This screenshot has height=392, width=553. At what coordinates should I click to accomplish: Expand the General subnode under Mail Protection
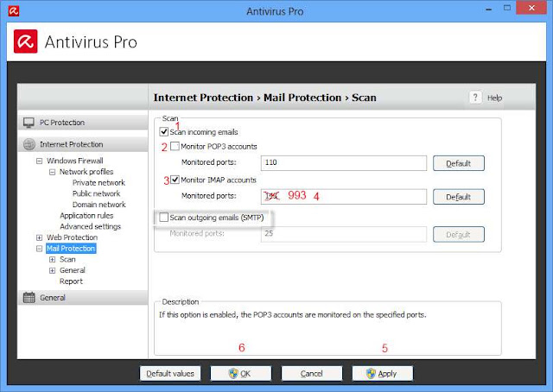(52, 270)
